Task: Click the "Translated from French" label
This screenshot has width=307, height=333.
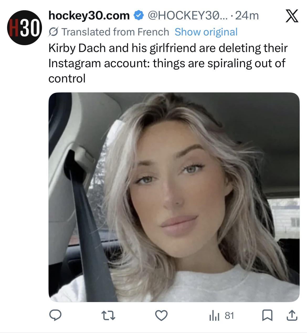Action: (115, 32)
